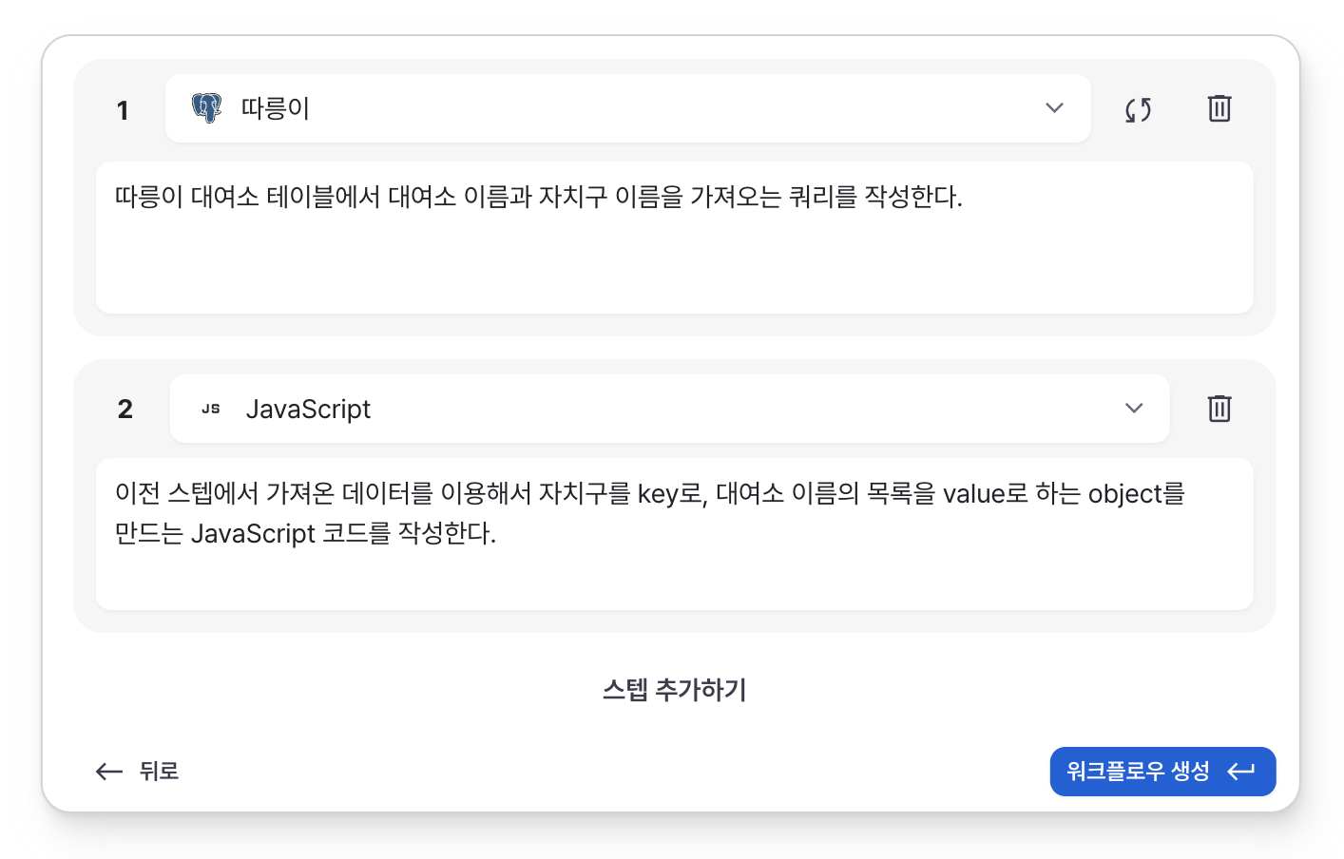Click the JS icon beside JavaScript
1344x859 pixels.
[211, 409]
